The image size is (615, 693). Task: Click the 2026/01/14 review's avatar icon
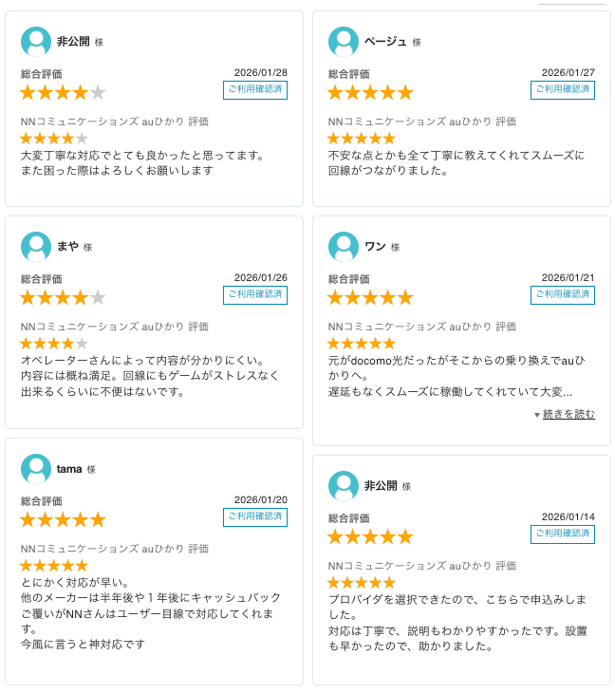pyautogui.click(x=344, y=486)
